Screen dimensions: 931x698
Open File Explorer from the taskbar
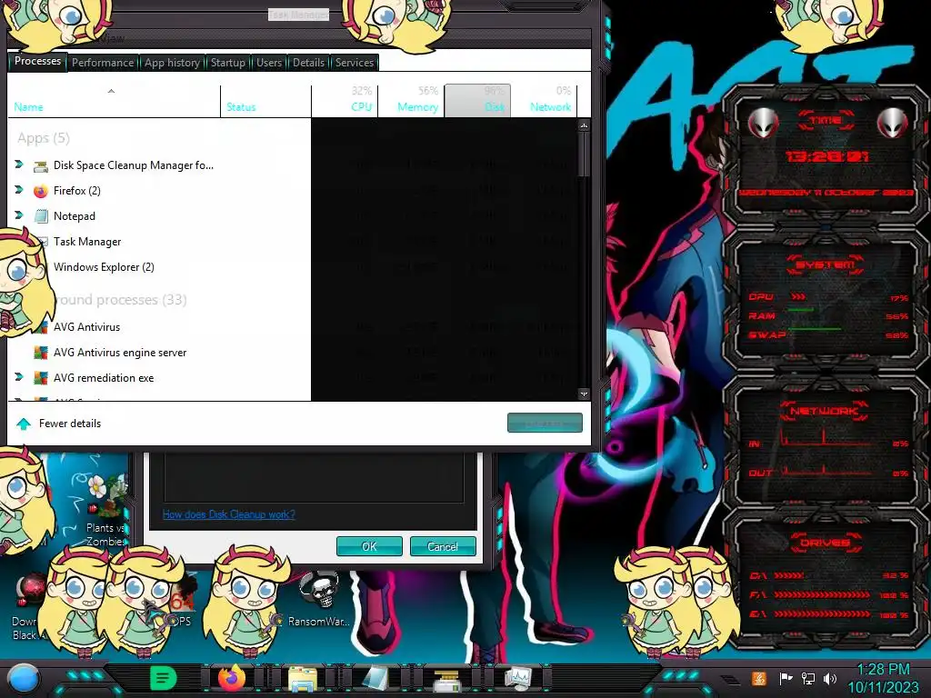point(302,679)
